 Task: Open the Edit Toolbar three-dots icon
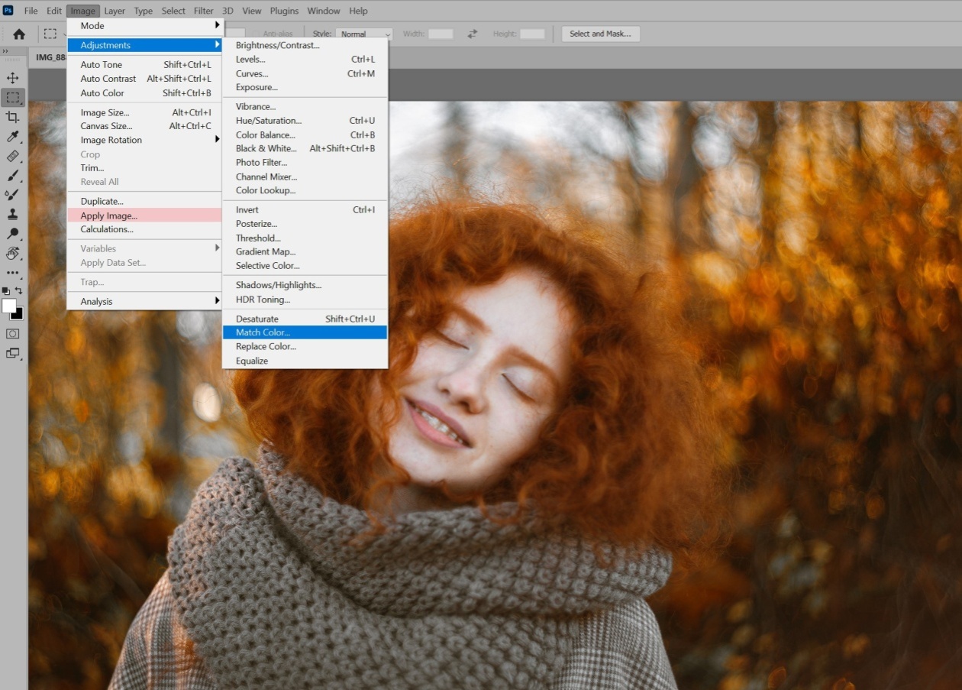[12, 273]
